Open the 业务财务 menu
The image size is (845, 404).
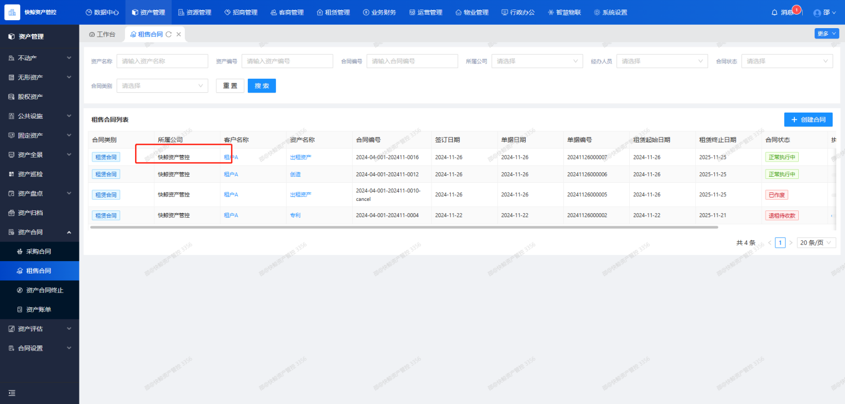(x=379, y=12)
